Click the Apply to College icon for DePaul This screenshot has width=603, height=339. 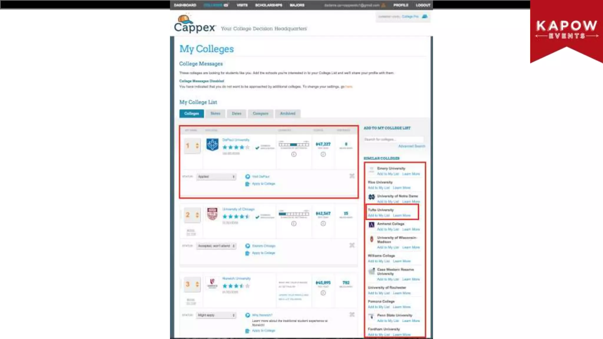[247, 184]
